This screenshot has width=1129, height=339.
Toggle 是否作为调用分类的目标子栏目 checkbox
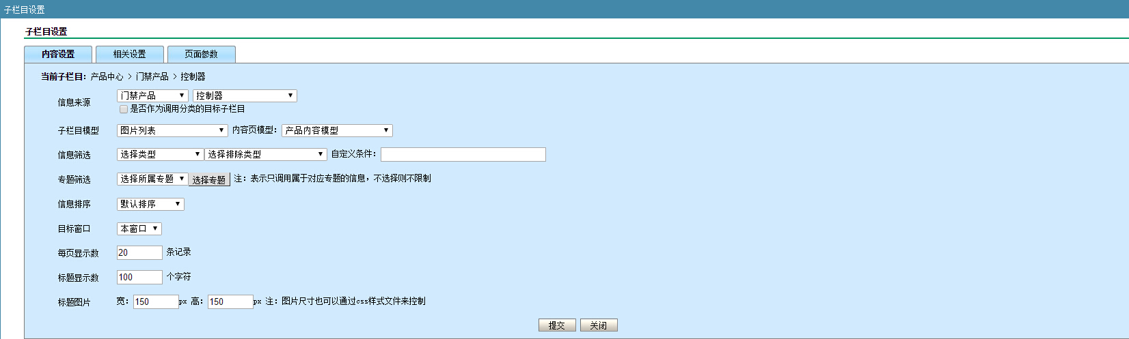pyautogui.click(x=124, y=109)
